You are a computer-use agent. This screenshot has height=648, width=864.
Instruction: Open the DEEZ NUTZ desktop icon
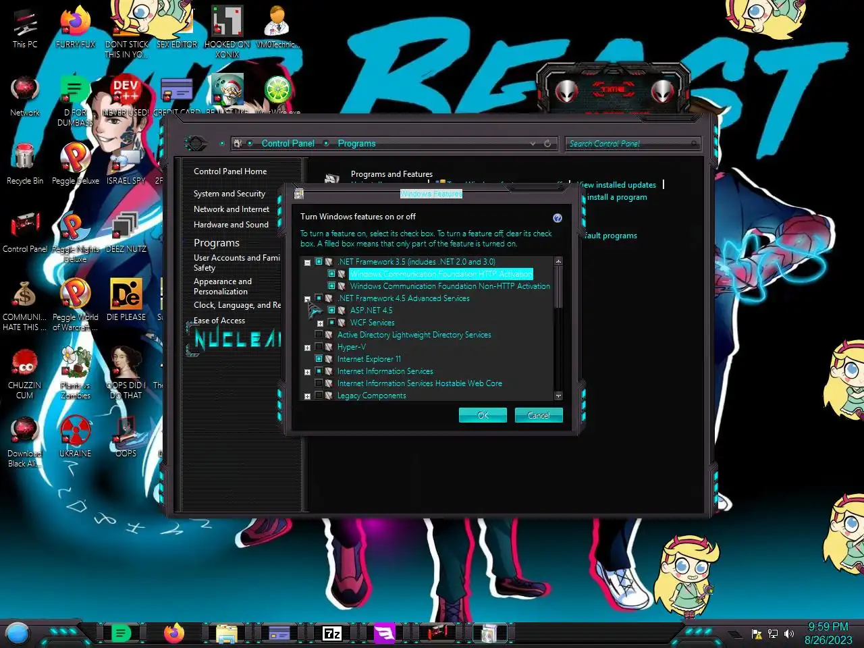click(x=126, y=232)
